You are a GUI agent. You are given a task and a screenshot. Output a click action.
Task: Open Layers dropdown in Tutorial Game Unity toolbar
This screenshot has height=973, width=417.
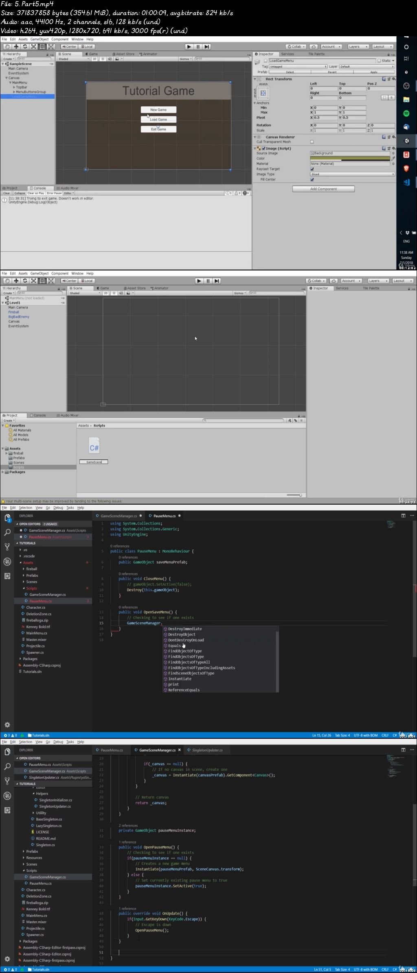pyautogui.click(x=358, y=46)
